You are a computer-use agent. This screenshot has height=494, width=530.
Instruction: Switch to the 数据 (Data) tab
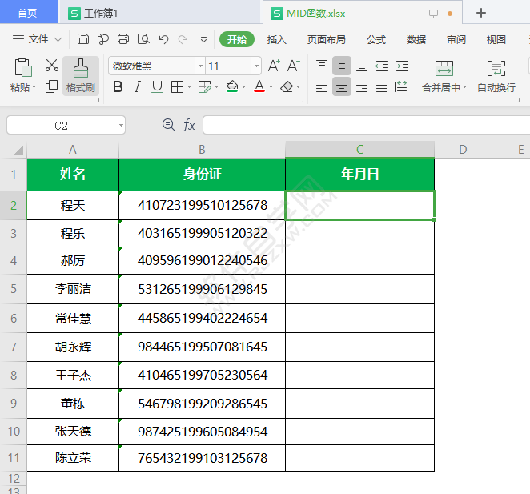416,39
